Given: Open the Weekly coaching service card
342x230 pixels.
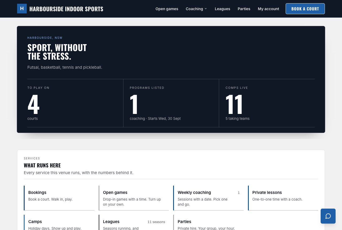Looking at the screenshot, I should (208, 198).
